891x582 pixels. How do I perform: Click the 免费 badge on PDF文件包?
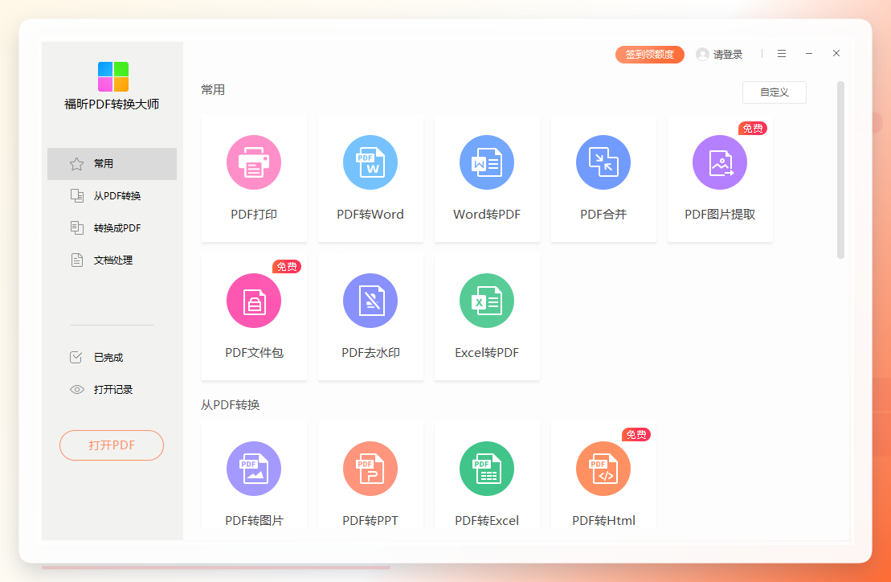pyautogui.click(x=286, y=267)
